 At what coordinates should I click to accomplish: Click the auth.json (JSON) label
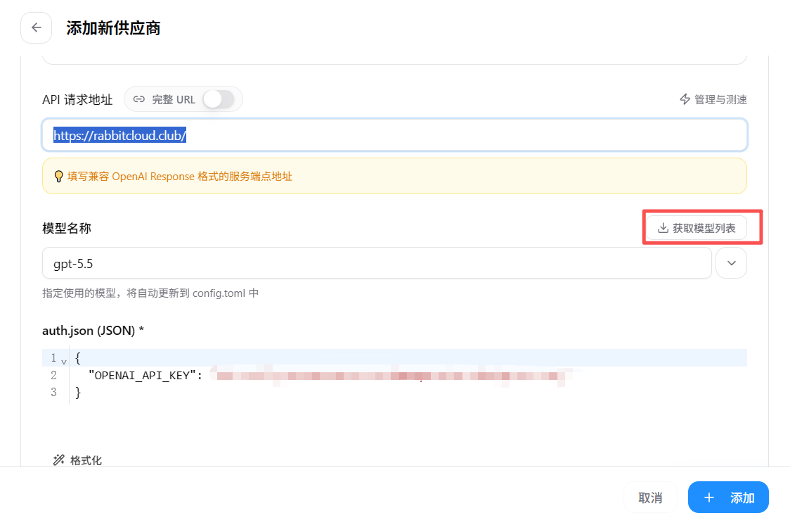[x=93, y=331]
